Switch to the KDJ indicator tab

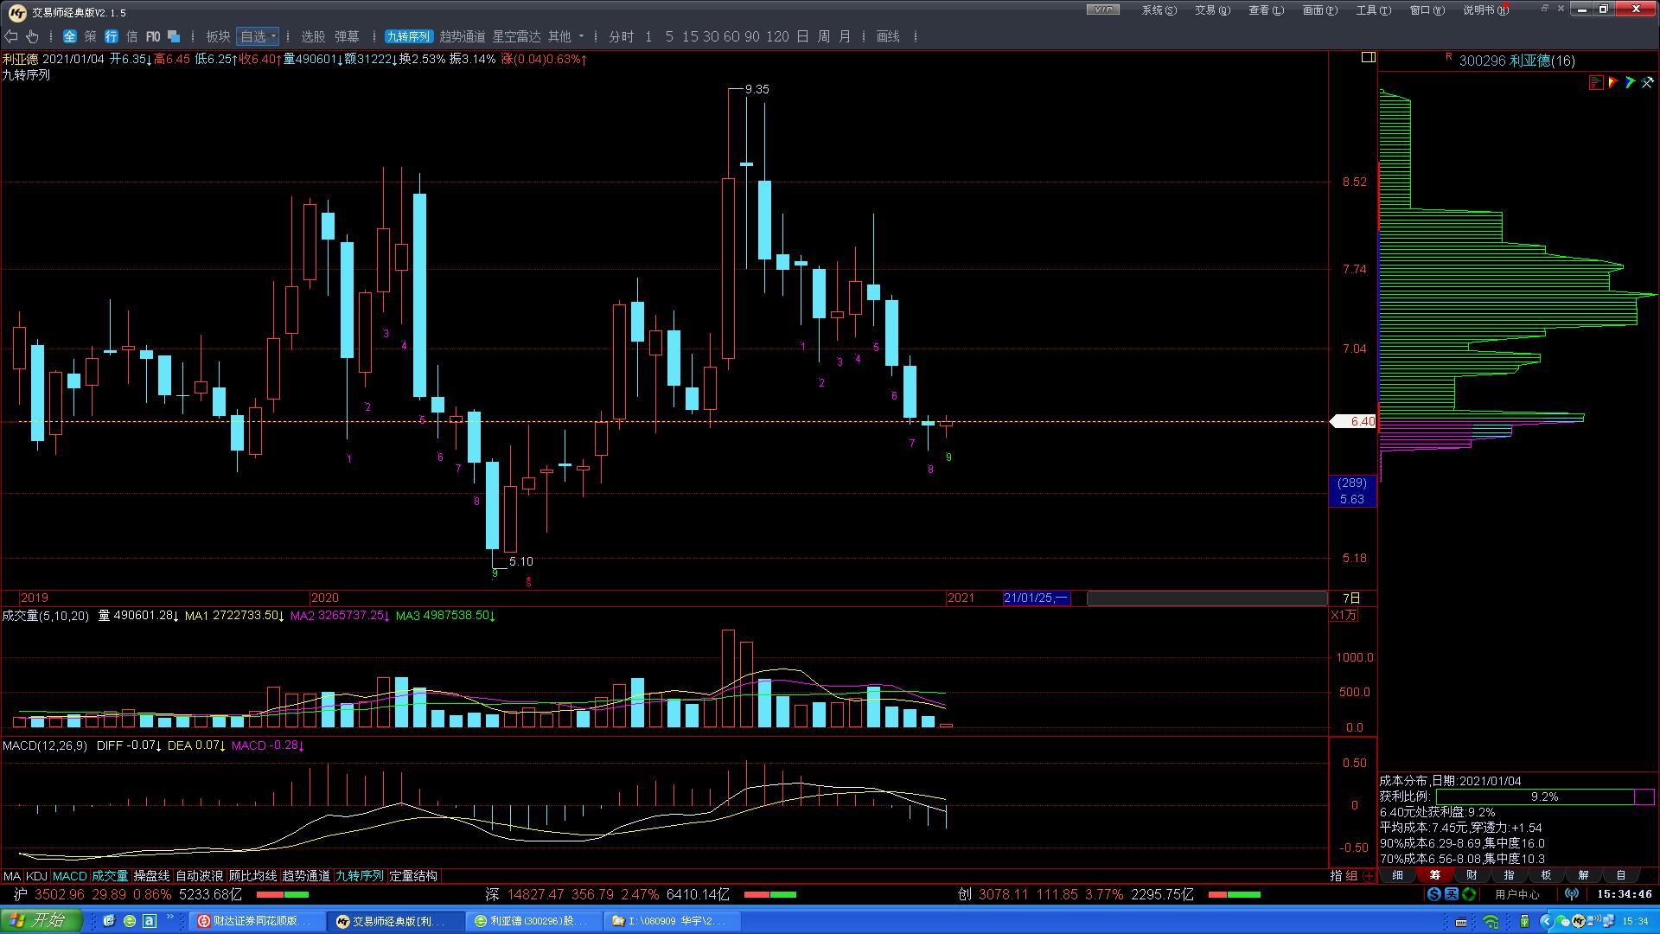(x=36, y=876)
